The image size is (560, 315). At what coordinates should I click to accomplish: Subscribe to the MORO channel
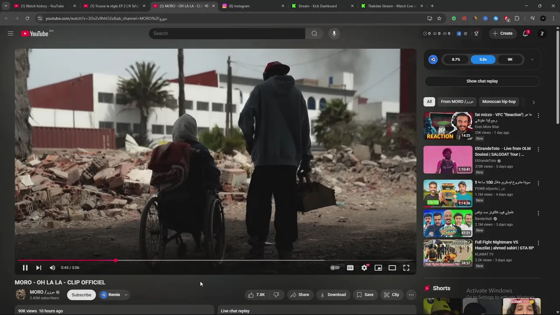click(81, 295)
